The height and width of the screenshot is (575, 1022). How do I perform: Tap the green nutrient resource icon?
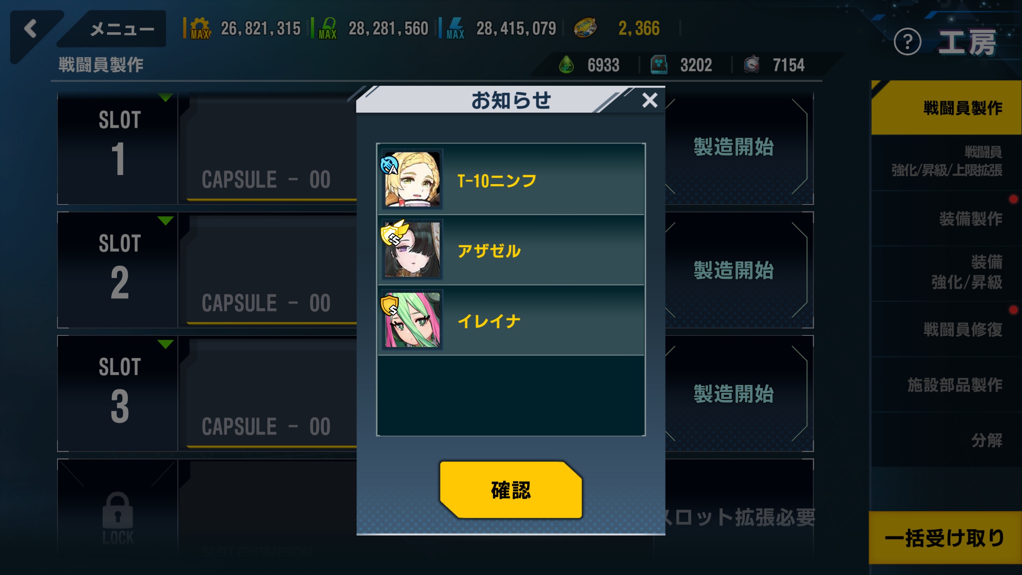pos(328,29)
